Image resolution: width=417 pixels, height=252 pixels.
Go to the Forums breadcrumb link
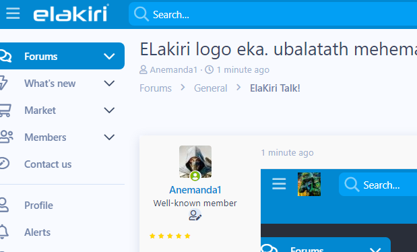point(156,88)
